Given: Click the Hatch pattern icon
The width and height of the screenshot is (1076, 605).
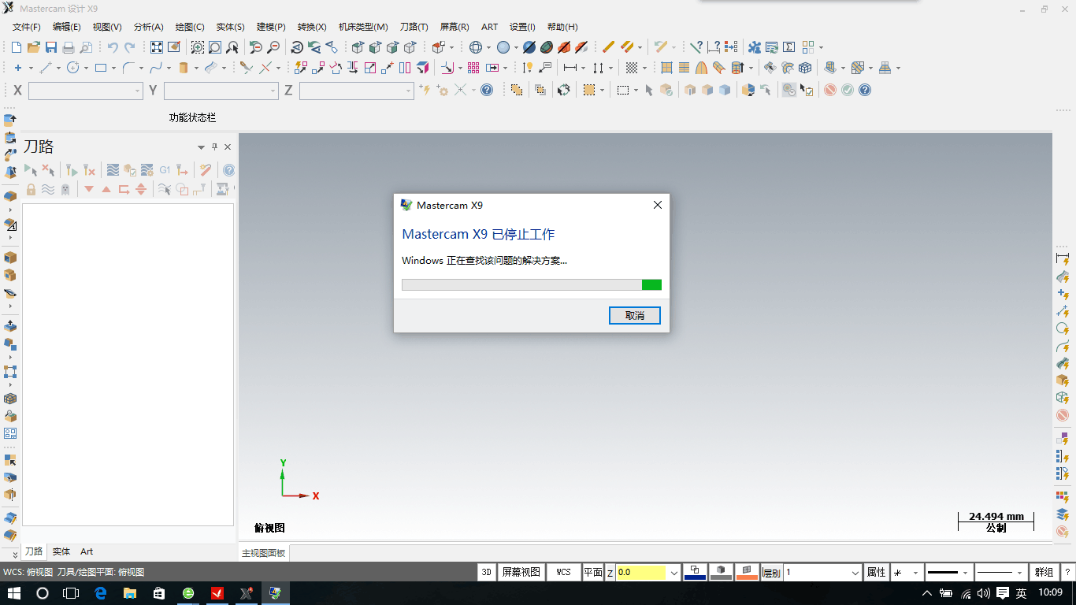Looking at the screenshot, I should click(631, 68).
